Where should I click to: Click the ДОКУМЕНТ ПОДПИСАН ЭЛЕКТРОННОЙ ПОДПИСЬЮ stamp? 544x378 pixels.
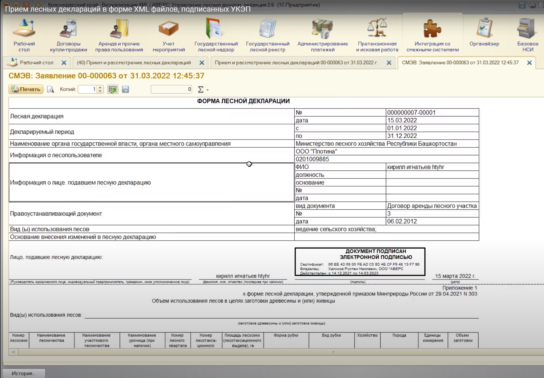pos(360,262)
